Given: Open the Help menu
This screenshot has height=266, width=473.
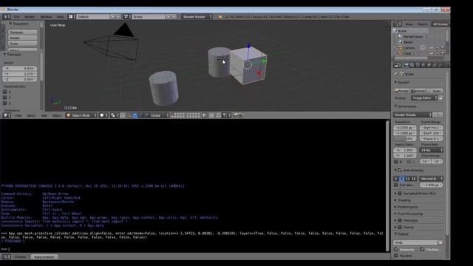Looking at the screenshot, I should tap(61, 16).
